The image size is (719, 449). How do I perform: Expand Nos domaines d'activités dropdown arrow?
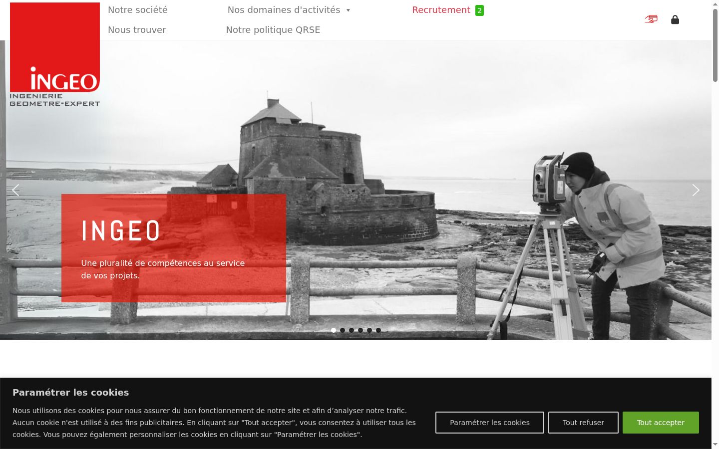(x=348, y=10)
